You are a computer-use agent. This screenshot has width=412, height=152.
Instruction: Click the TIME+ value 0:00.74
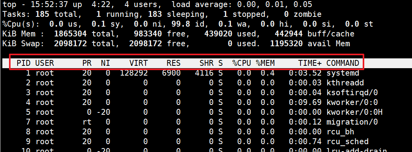pyautogui.click(x=305, y=141)
